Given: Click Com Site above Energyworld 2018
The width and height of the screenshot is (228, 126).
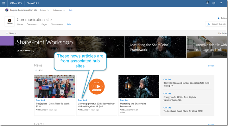Looking at the screenshot, I should (x=167, y=94).
